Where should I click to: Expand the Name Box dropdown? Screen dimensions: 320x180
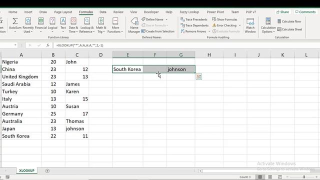coord(15,45)
